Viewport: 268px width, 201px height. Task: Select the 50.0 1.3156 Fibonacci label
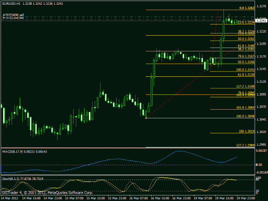pos(246,62)
